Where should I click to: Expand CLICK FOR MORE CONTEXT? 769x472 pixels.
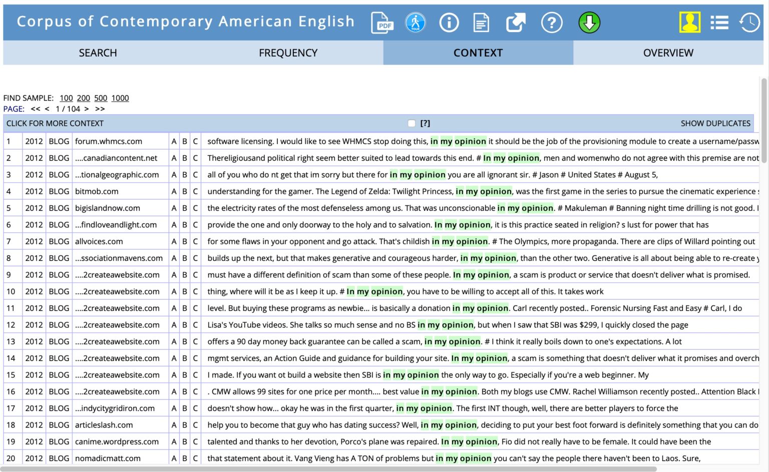click(55, 123)
